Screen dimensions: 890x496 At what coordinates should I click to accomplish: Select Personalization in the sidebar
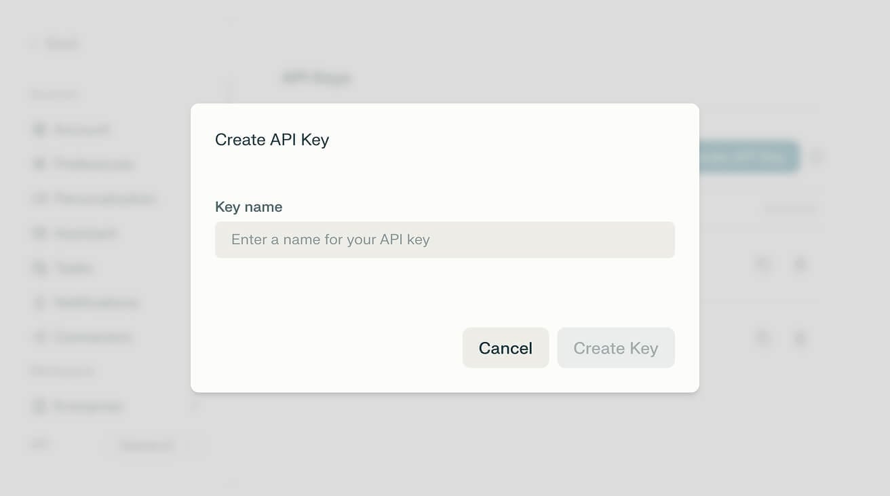104,199
